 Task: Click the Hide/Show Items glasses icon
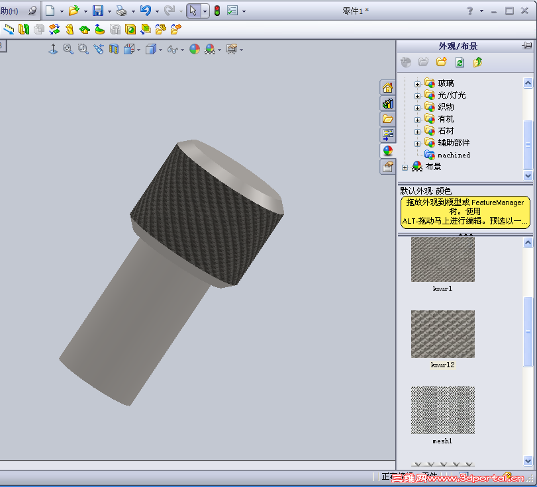pos(173,50)
